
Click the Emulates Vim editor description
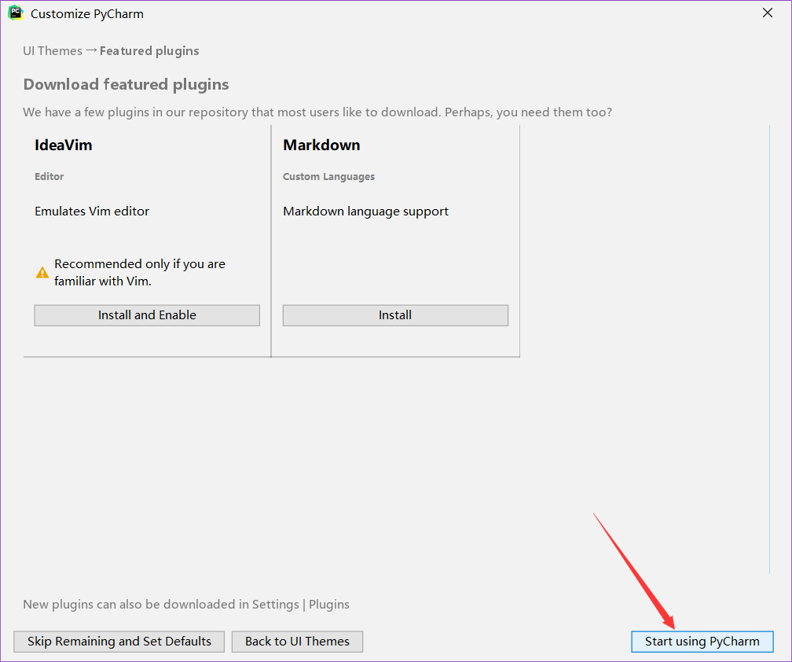point(92,211)
